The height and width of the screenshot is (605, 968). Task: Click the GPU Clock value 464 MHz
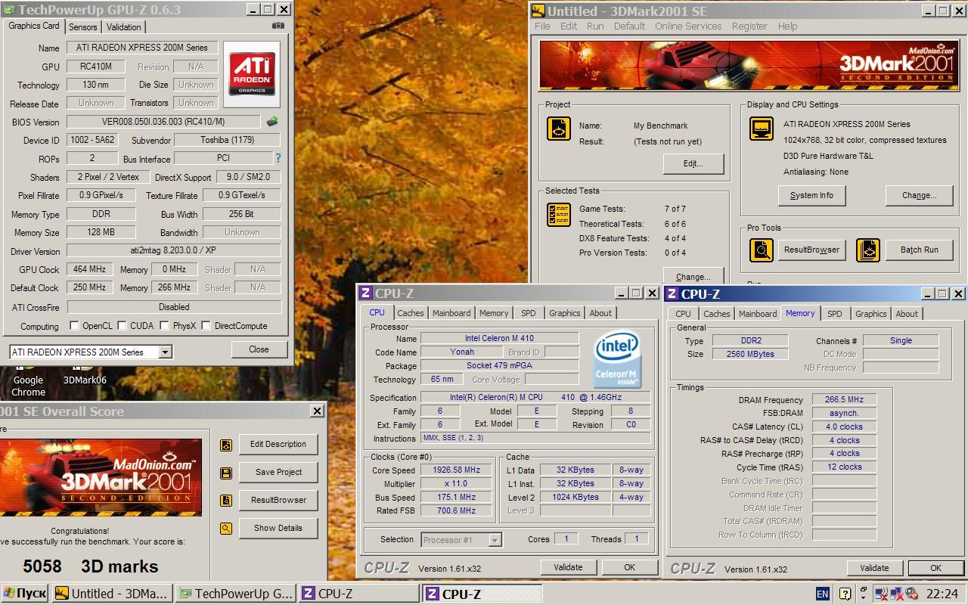click(89, 268)
